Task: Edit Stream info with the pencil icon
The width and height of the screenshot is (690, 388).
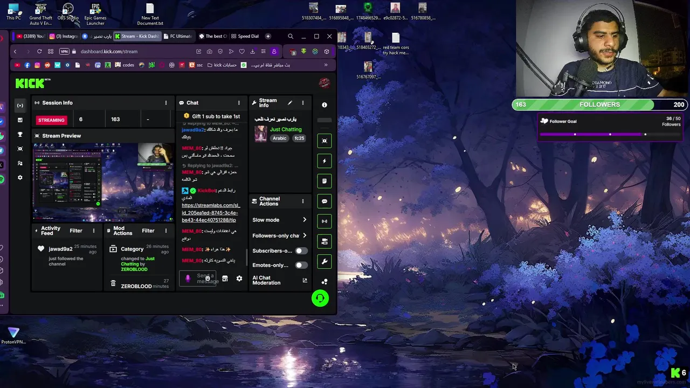Action: (x=290, y=103)
